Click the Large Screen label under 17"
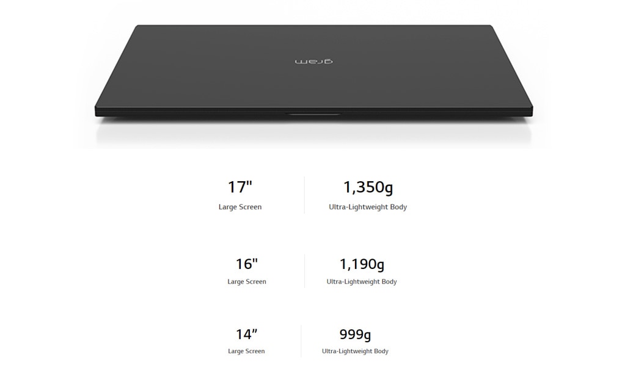644x366 pixels. 240,207
